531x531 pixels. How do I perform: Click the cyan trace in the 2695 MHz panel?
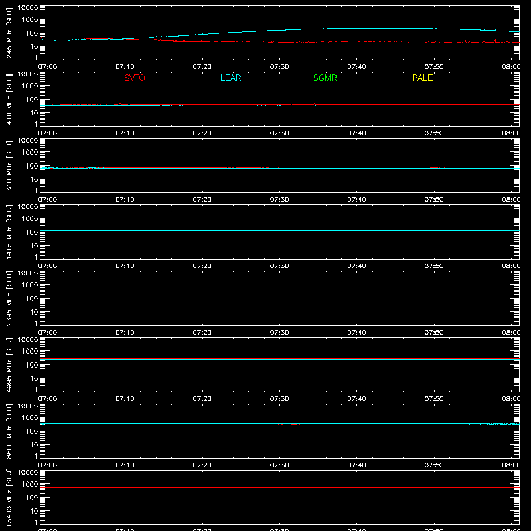coord(279,295)
